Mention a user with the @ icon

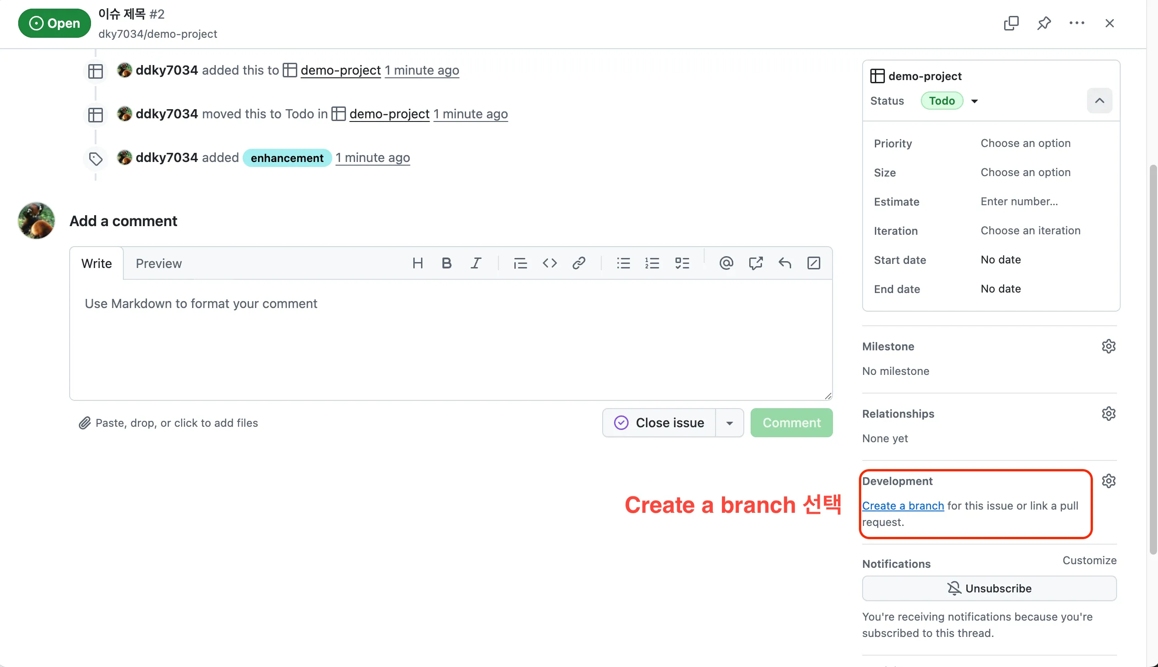point(726,263)
